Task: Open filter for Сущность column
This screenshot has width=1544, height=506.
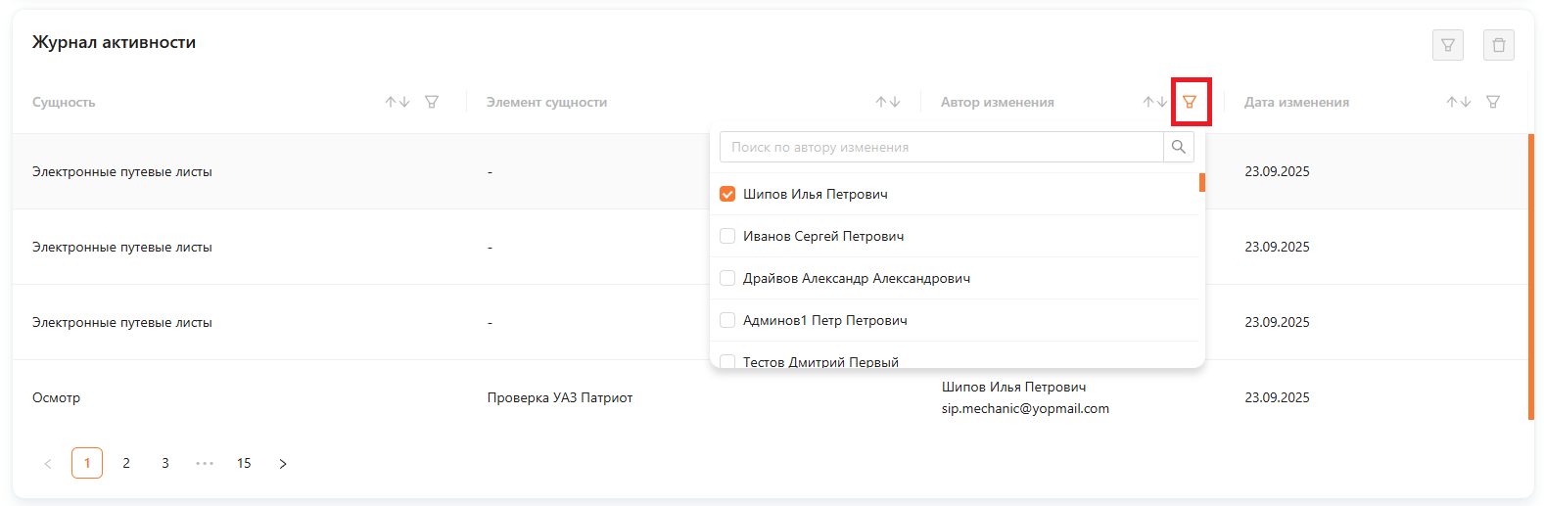Action: pos(432,102)
